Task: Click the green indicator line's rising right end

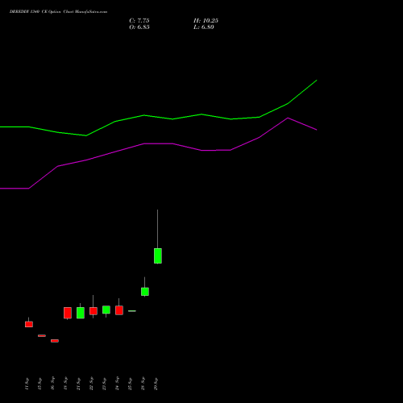Action: [317, 81]
